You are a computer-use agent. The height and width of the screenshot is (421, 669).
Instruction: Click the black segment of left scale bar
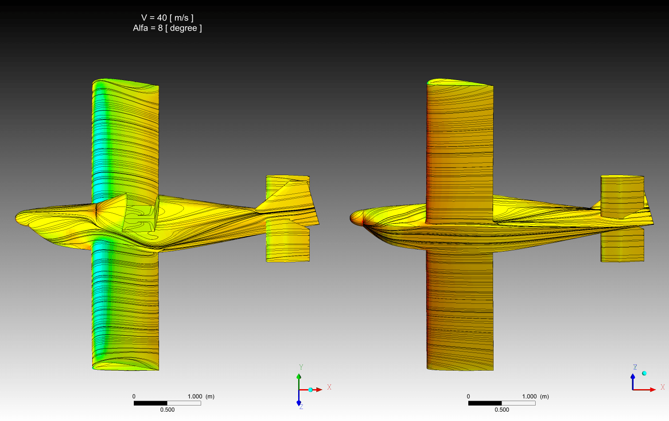tap(150, 403)
